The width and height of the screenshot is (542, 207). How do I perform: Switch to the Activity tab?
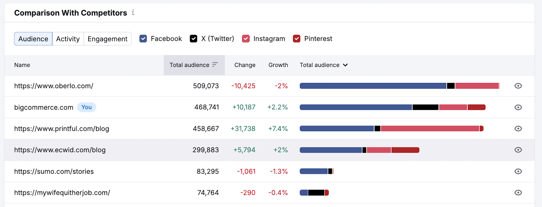[68, 39]
